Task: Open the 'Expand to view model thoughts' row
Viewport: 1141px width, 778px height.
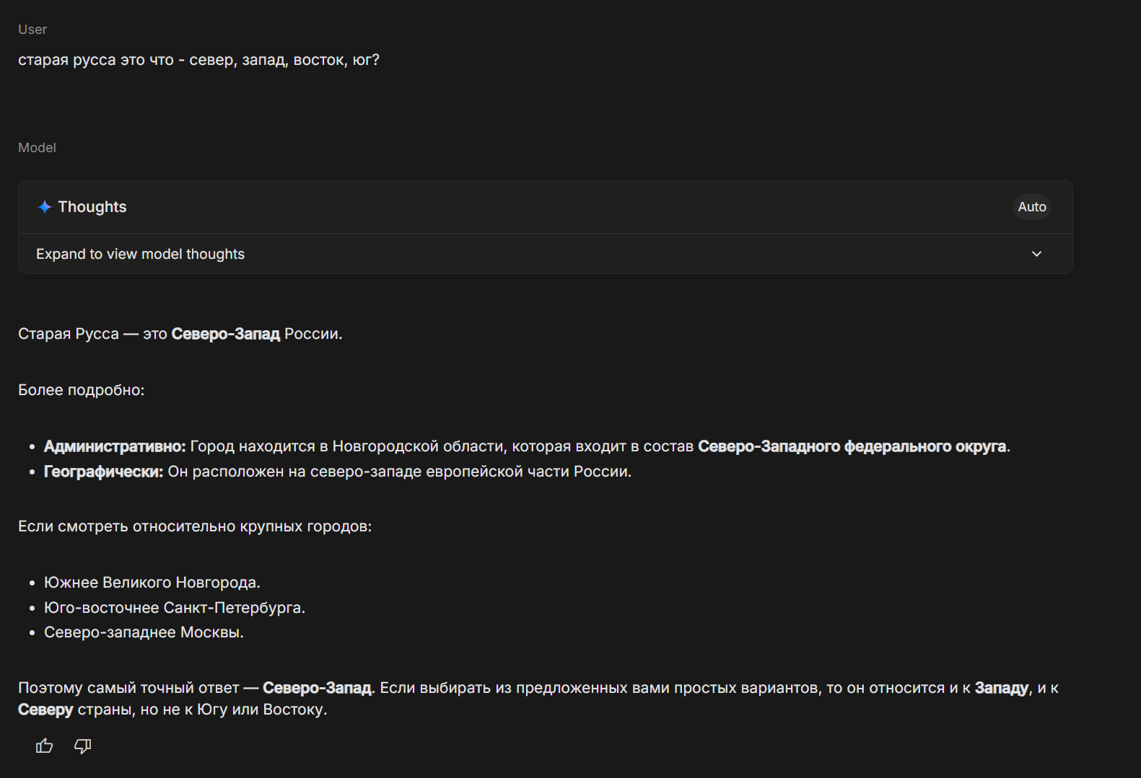Action: (x=141, y=254)
